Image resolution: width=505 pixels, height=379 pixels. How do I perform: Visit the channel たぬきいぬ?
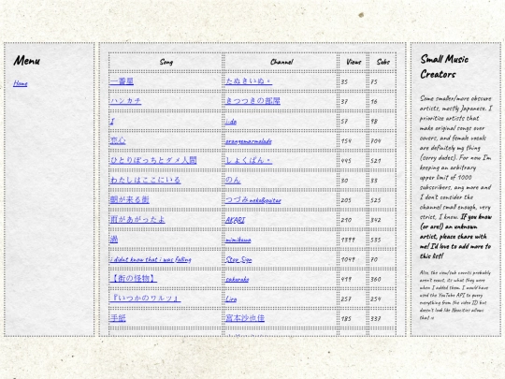(249, 80)
